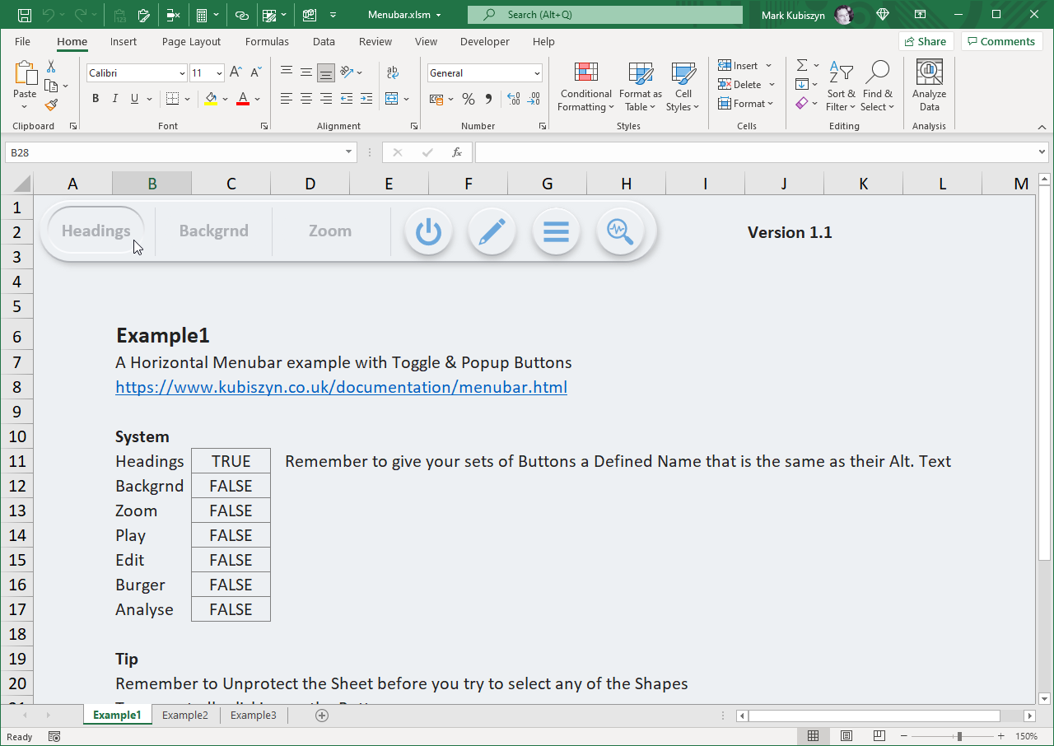
Task: Click the Format Painter brush icon
Action: pos(51,105)
